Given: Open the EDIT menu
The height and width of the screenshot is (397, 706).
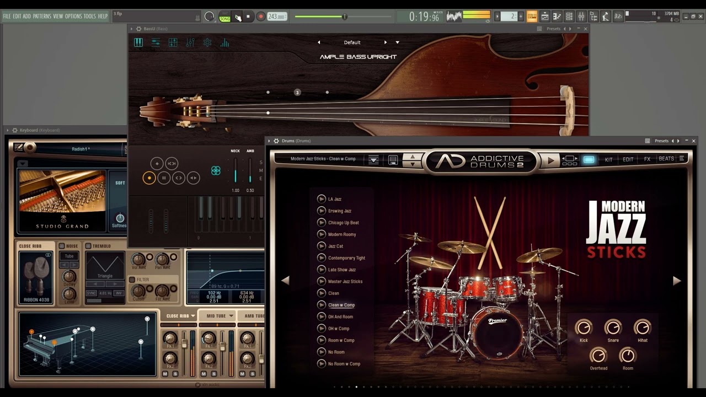Looking at the screenshot, I should click(x=17, y=17).
